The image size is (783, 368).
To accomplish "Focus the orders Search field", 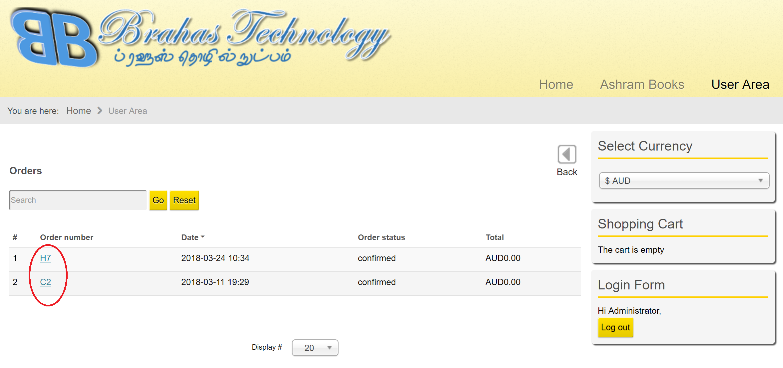I will point(78,200).
